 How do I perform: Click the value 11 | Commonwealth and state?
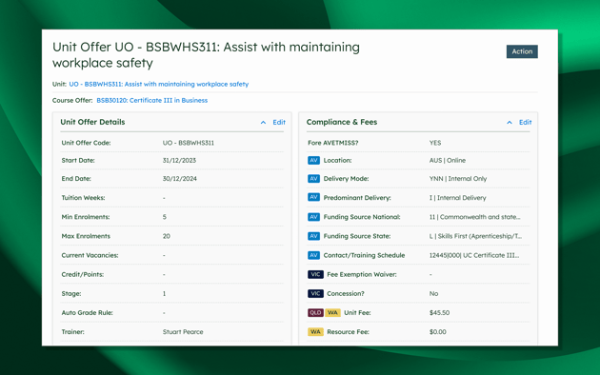[x=475, y=217]
